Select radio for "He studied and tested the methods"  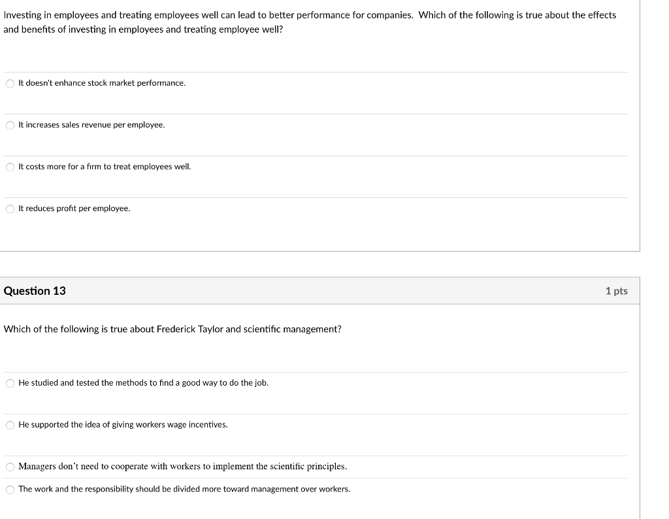[10, 383]
